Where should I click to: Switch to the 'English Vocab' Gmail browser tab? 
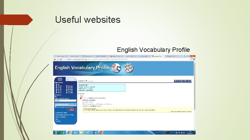click(x=172, y=56)
